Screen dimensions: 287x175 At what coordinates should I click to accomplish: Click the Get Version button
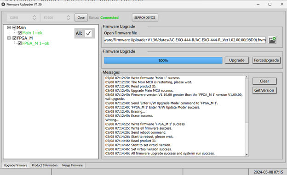click(264, 90)
